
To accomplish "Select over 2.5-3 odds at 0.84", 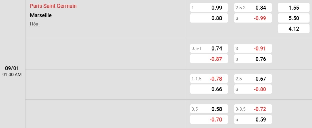I will click(x=253, y=8).
